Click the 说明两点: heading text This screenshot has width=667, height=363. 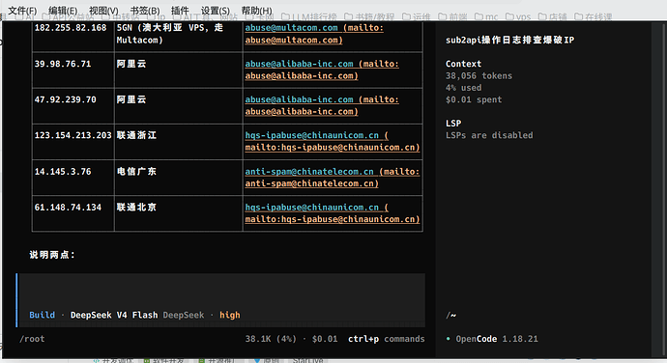[52, 255]
